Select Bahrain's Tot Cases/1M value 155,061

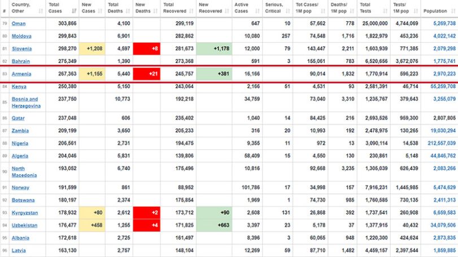(x=316, y=61)
